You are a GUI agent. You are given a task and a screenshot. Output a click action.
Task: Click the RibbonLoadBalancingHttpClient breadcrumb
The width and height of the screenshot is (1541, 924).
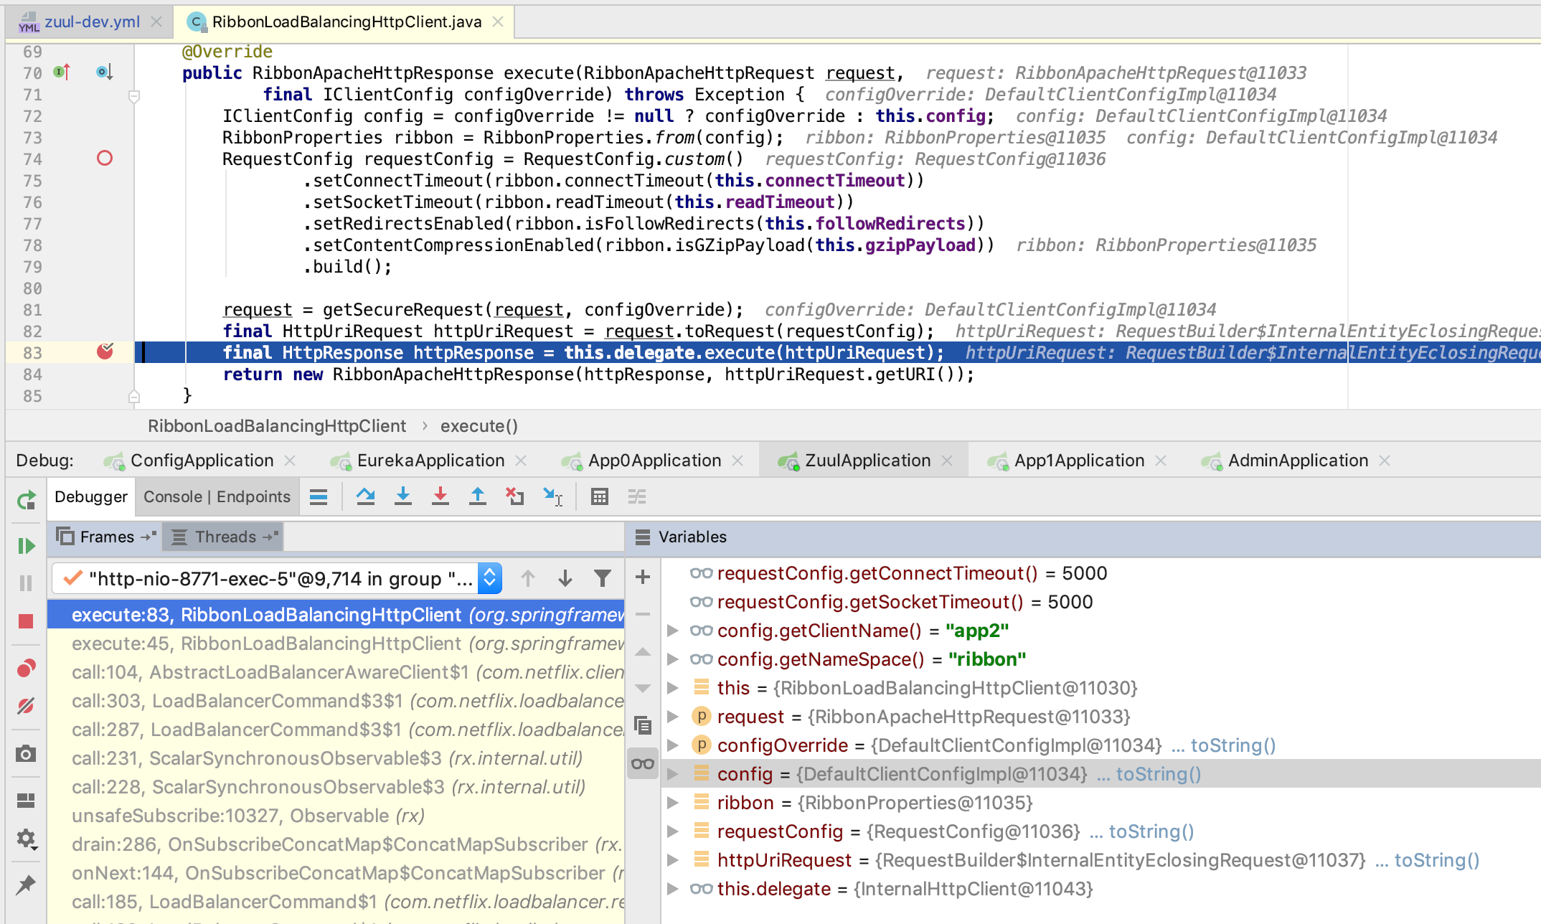tap(277, 426)
